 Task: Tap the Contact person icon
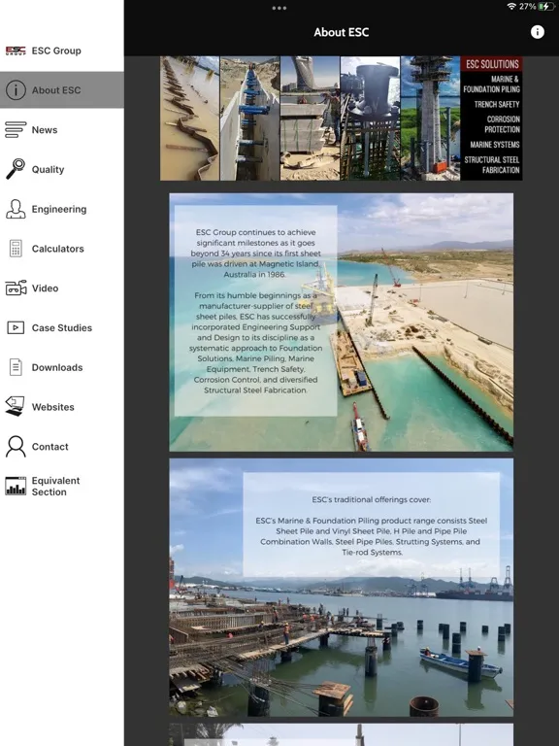pos(16,446)
